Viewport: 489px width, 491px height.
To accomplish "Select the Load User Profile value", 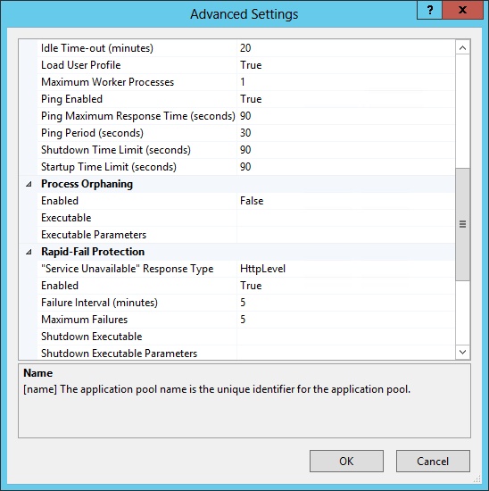I will 345,65.
